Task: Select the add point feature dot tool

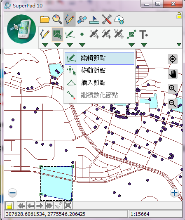Action: [82, 34]
